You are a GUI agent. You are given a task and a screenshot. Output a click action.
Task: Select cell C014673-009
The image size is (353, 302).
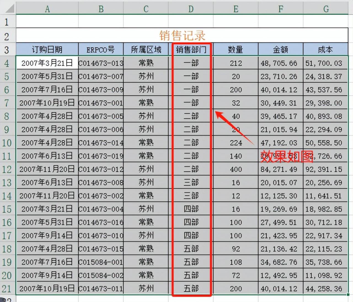coord(101,89)
